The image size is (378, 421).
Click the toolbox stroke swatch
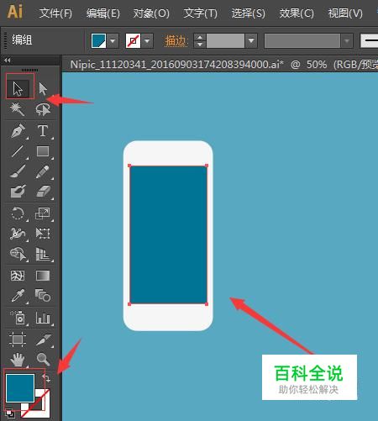(x=42, y=409)
